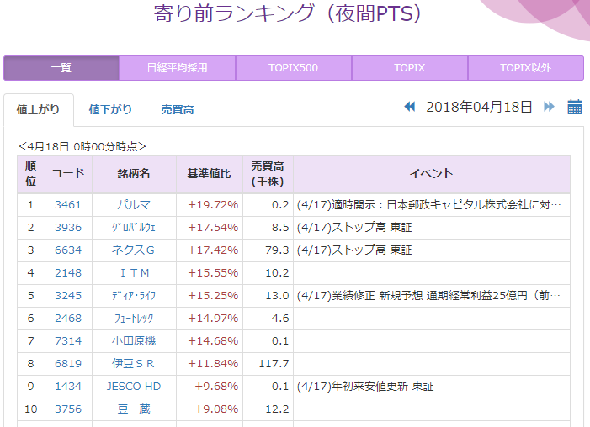The width and height of the screenshot is (590, 427).
Task: Open stock code 2148 link
Action: pyautogui.click(x=68, y=273)
